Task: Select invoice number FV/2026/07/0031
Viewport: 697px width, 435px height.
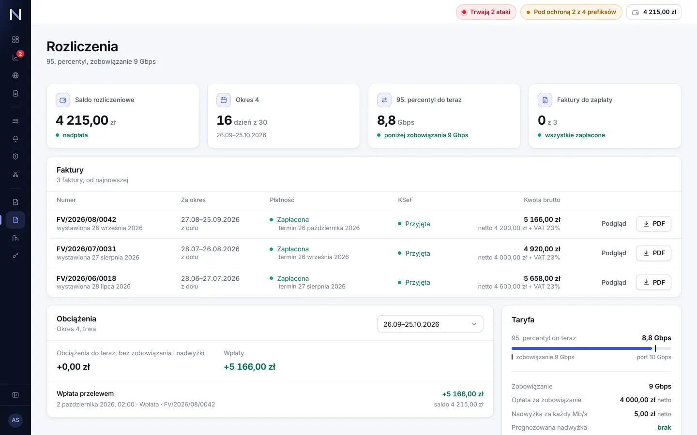Action: click(86, 249)
